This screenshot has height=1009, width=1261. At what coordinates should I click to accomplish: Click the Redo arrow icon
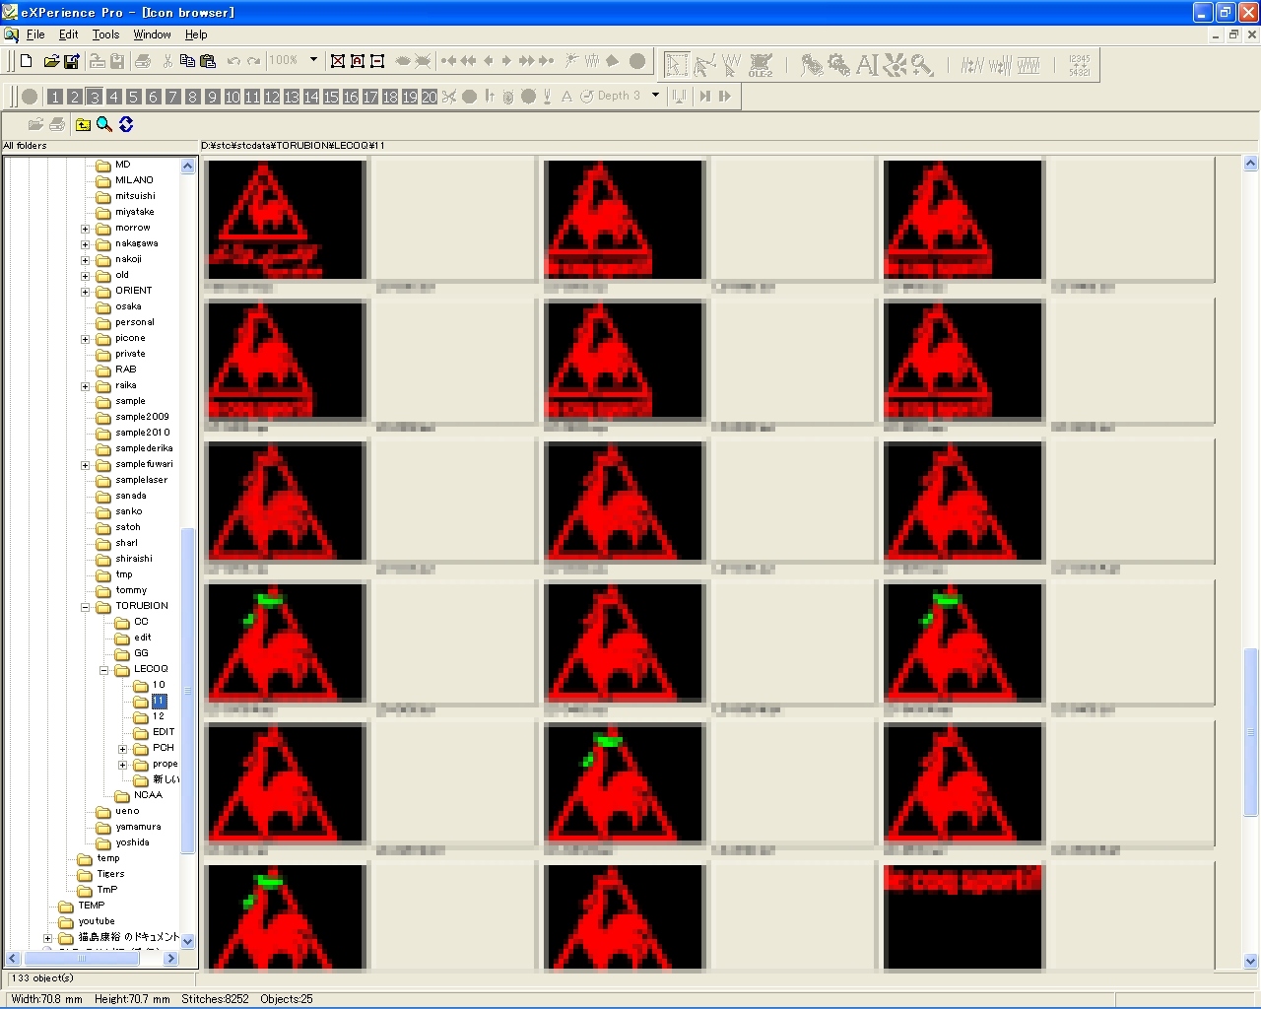point(253,61)
